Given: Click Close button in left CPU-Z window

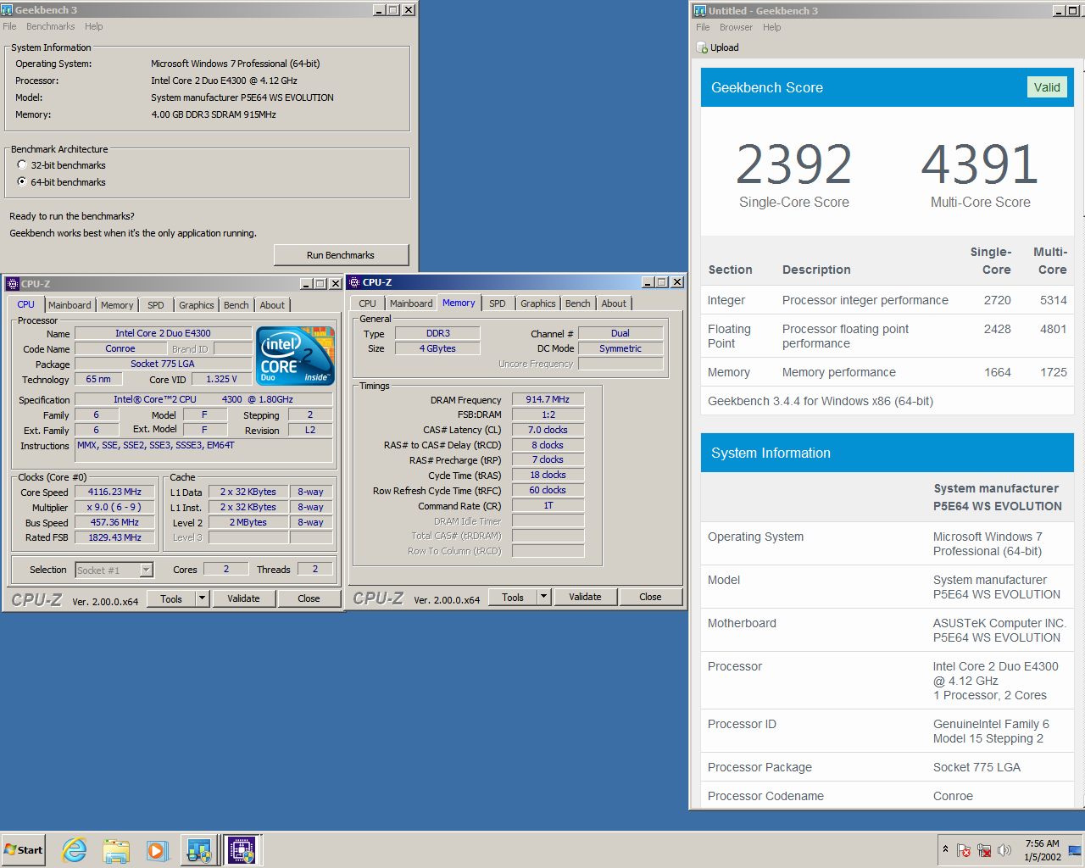Looking at the screenshot, I should coord(309,598).
